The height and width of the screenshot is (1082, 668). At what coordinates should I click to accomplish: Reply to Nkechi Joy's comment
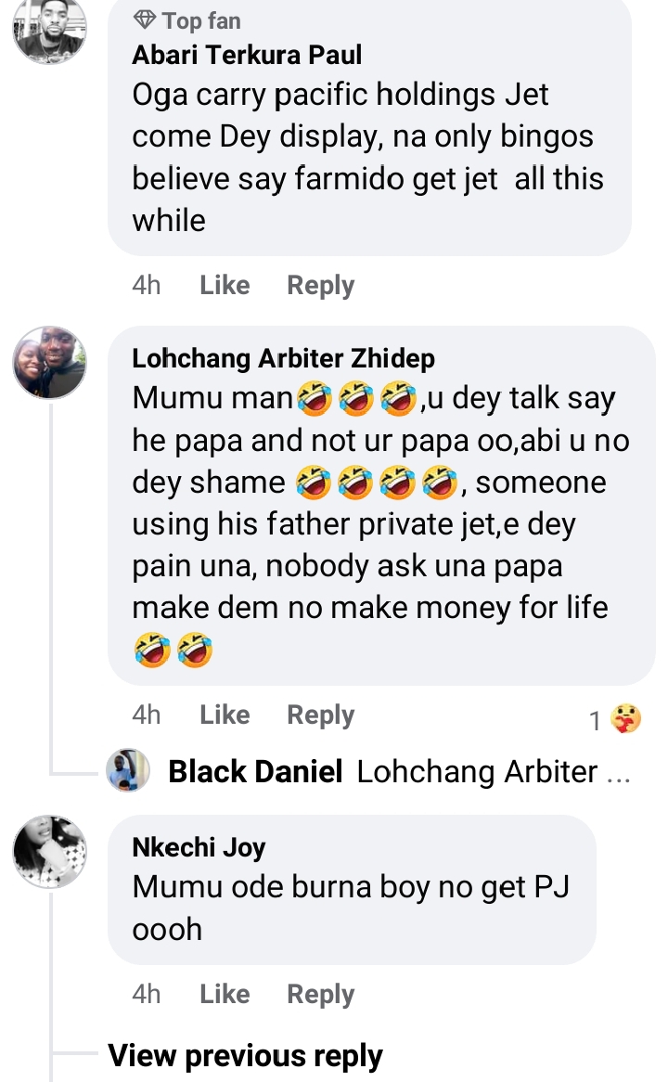click(320, 994)
